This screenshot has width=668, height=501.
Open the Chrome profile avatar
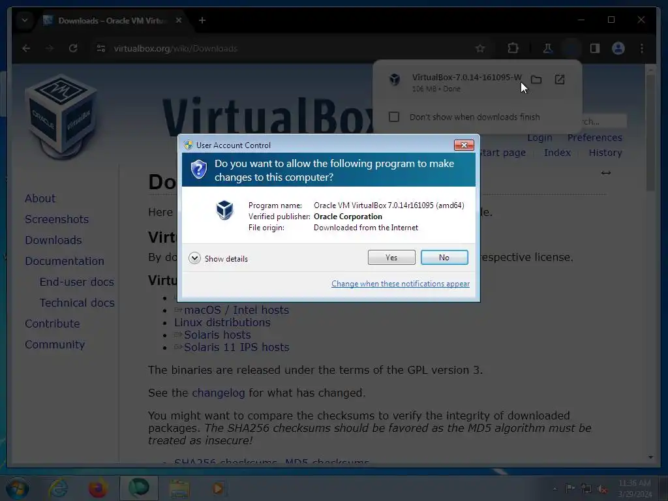[618, 48]
